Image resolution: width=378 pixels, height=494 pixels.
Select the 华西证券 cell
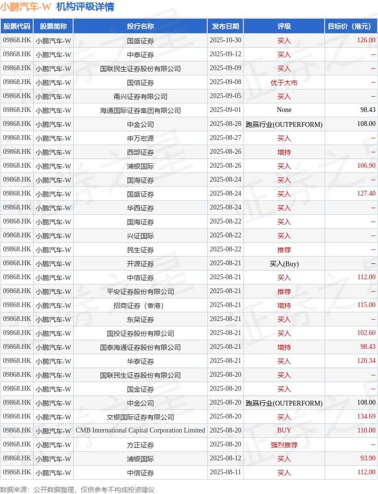click(x=140, y=208)
